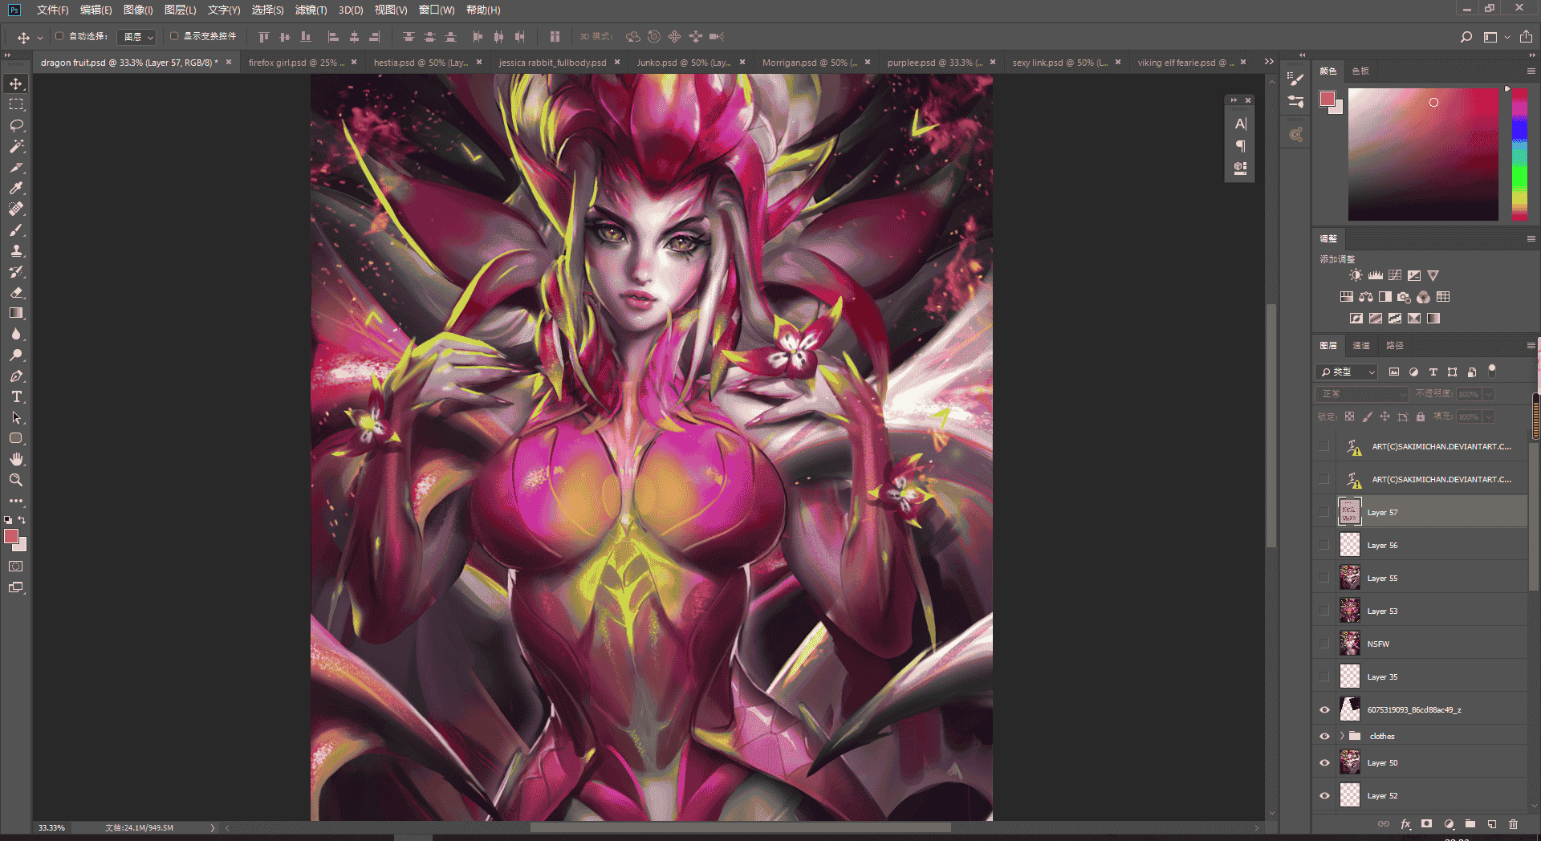This screenshot has height=841, width=1541.
Task: Open status bar document info arrow
Action: click(213, 827)
